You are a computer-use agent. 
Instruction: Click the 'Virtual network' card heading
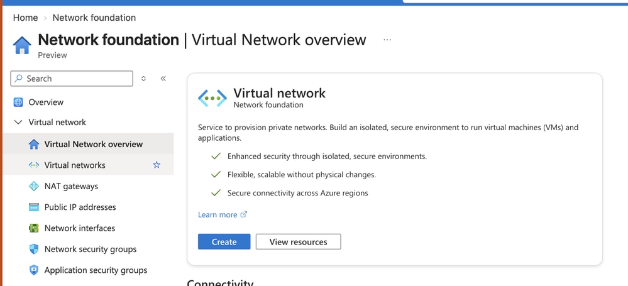click(x=280, y=93)
